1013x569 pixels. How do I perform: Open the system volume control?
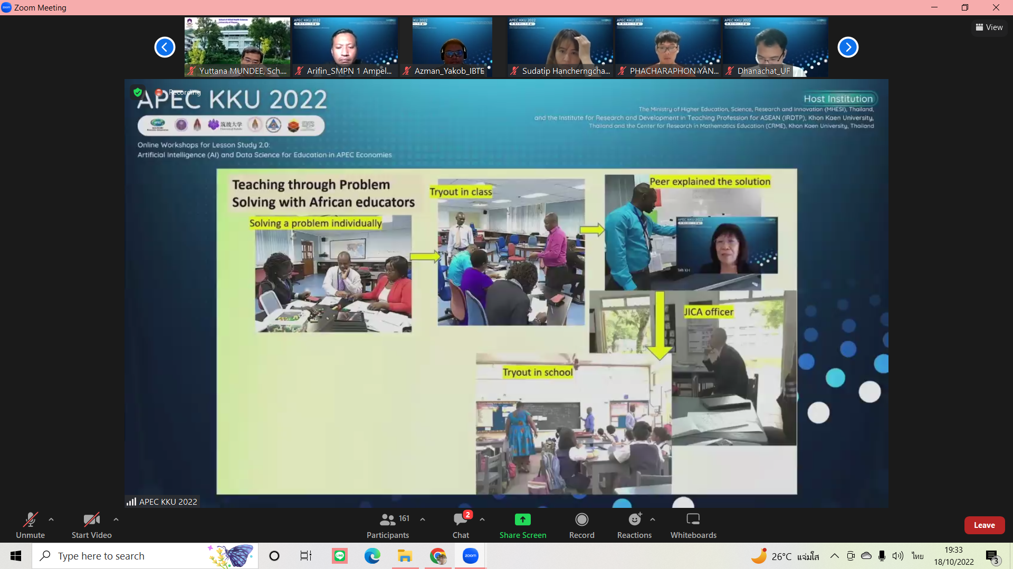coord(897,556)
